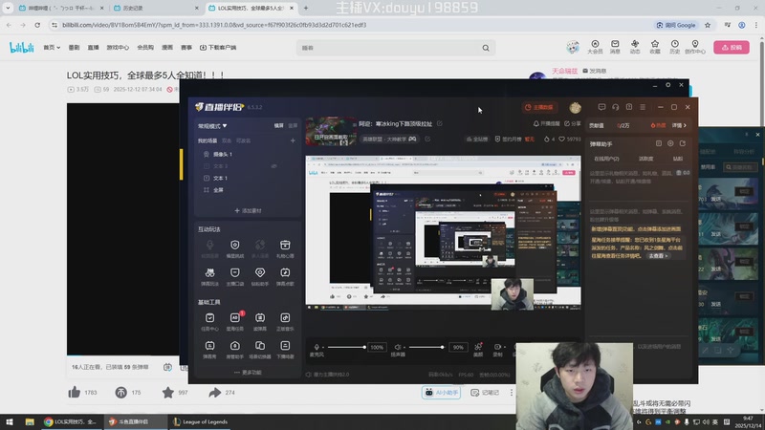765x430 pixels.
Task: Click 添加素材 add source button
Action: (x=248, y=210)
